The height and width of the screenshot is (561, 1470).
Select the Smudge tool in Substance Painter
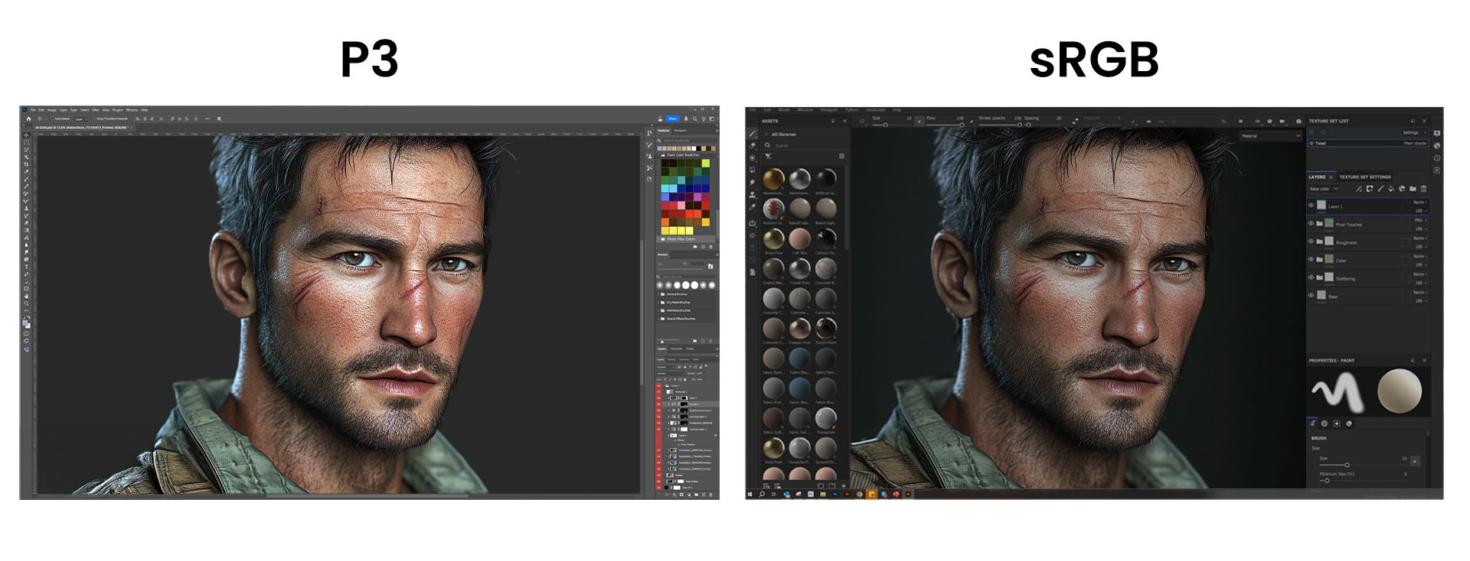[753, 182]
